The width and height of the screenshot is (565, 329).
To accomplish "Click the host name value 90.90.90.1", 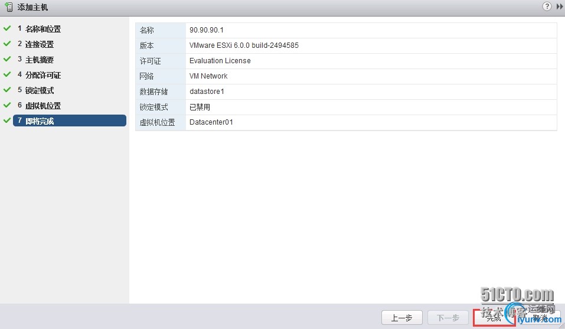I will click(207, 30).
